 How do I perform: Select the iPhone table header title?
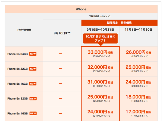click(81, 9)
